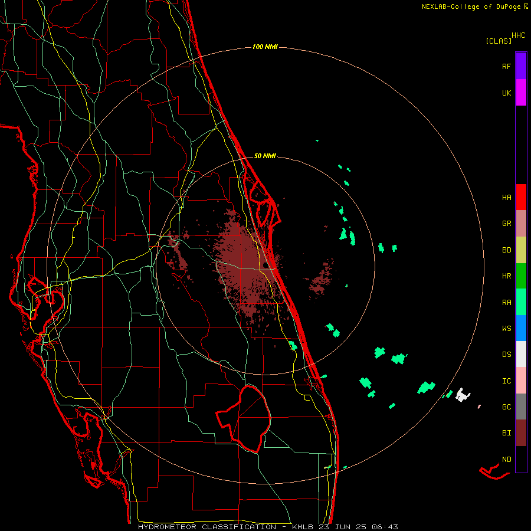The height and width of the screenshot is (531, 531).
Task: Click the 'GR' legend label
Action: tap(507, 224)
